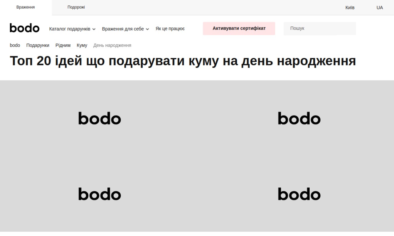This screenshot has height=236, width=394.
Task: Click the bodo logo in the header
Action: point(25,28)
